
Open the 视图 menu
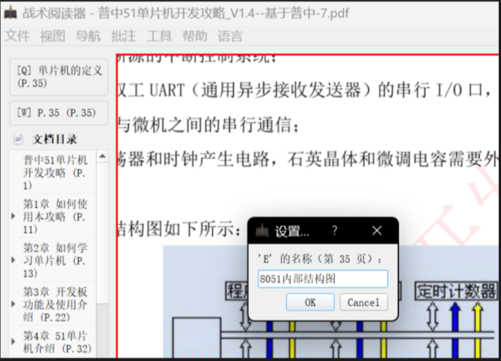[53, 36]
